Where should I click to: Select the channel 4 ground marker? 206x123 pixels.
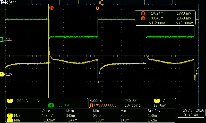(3, 39)
